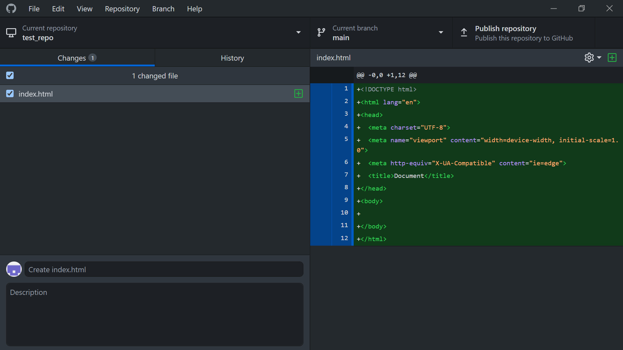This screenshot has height=350, width=623.
Task: Toggle the select all files checkbox
Action: 9,76
